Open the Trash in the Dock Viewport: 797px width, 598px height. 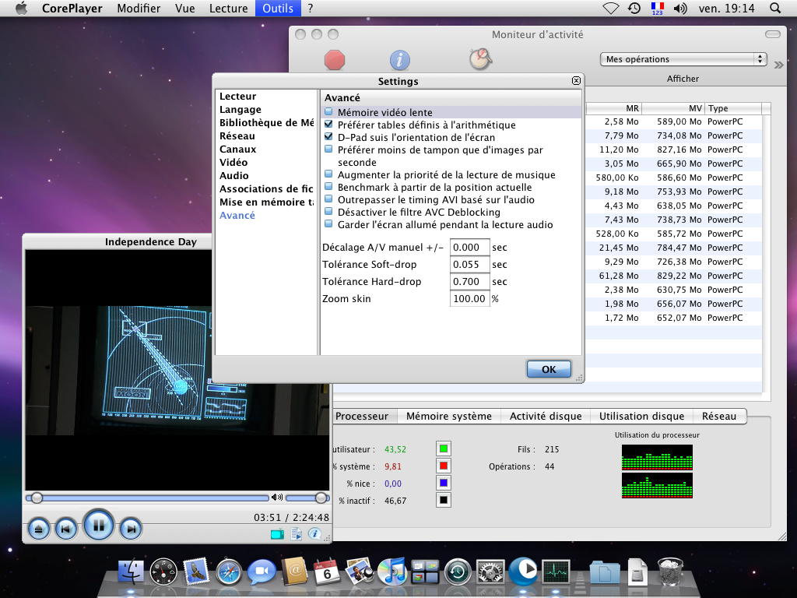coord(670,572)
